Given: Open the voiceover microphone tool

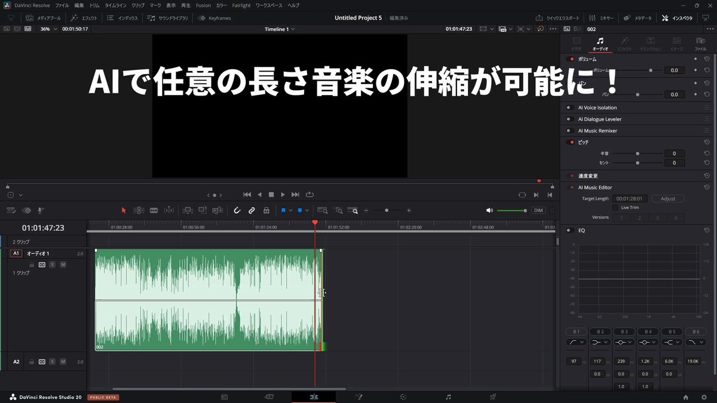Looking at the screenshot, I should tap(41, 210).
